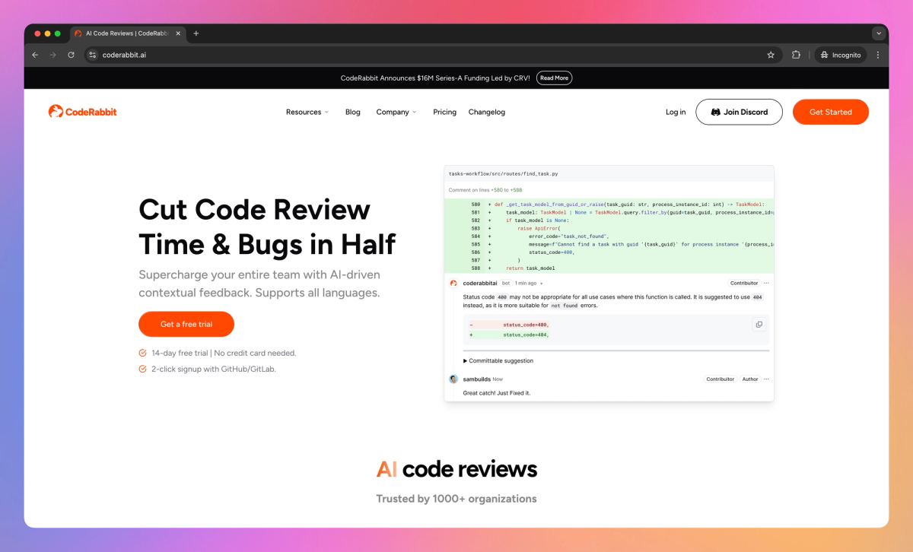The width and height of the screenshot is (913, 552).
Task: Click Get a free trial
Action: [186, 324]
